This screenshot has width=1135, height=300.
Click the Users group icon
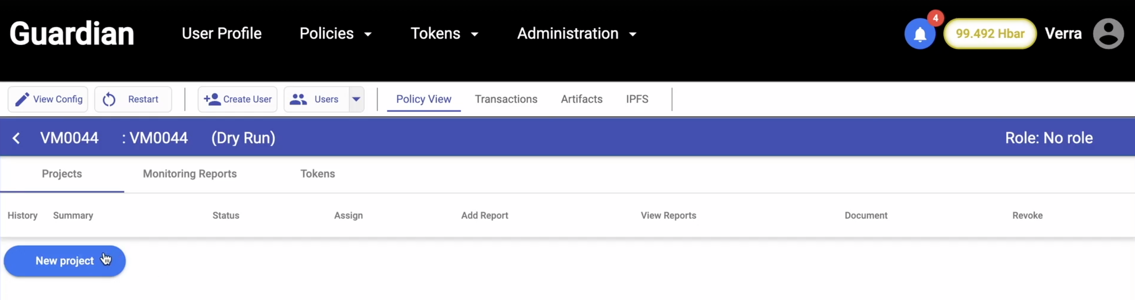pyautogui.click(x=298, y=99)
